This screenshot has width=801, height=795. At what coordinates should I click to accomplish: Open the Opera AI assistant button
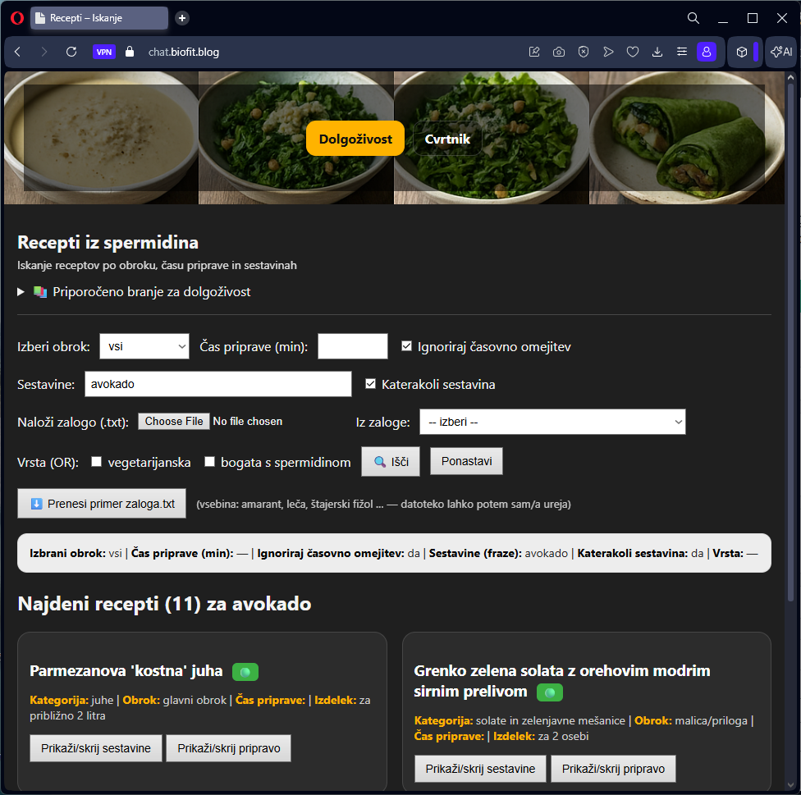coord(780,52)
